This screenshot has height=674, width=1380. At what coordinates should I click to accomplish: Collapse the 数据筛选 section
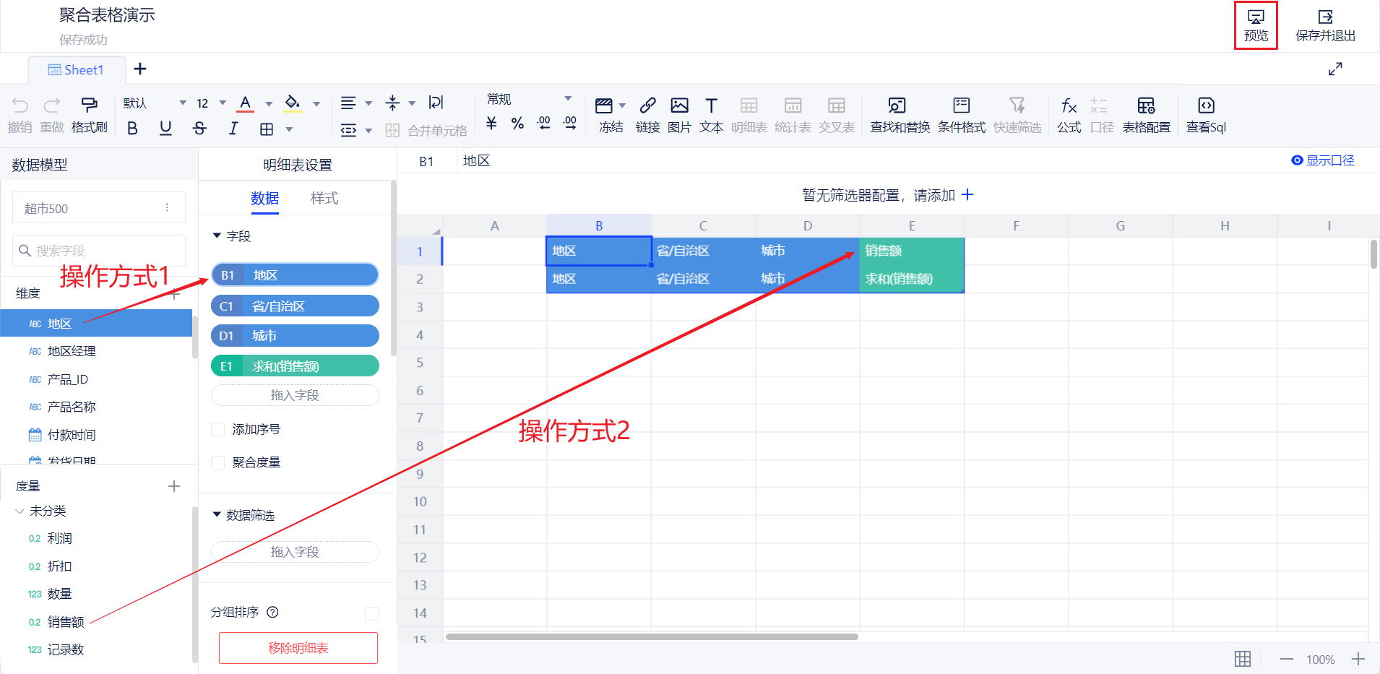pyautogui.click(x=217, y=515)
